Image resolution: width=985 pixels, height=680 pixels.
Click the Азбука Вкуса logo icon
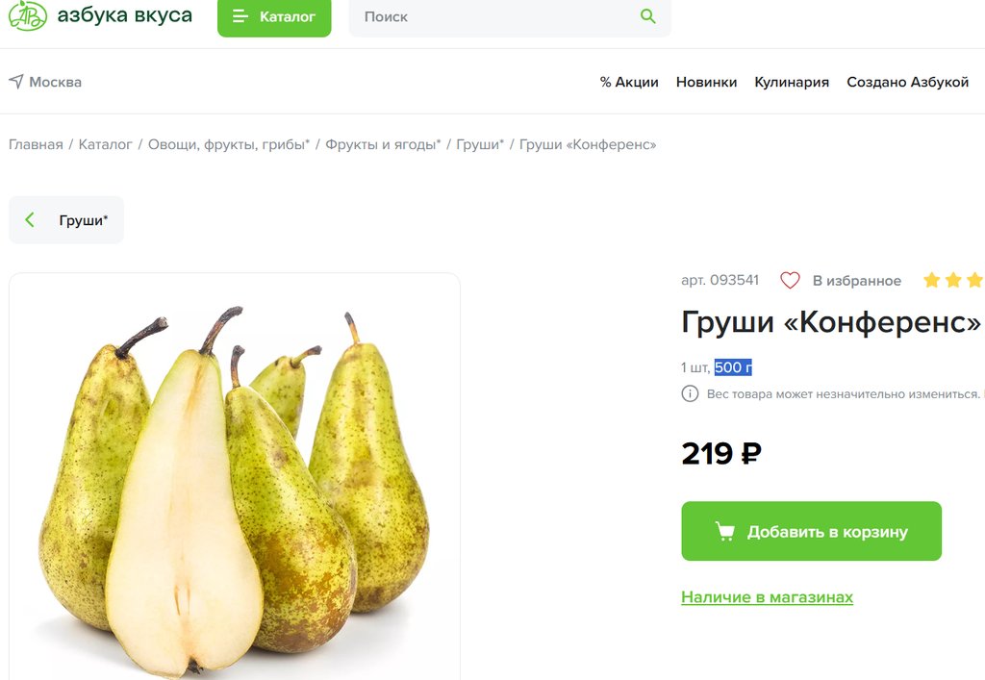27,15
